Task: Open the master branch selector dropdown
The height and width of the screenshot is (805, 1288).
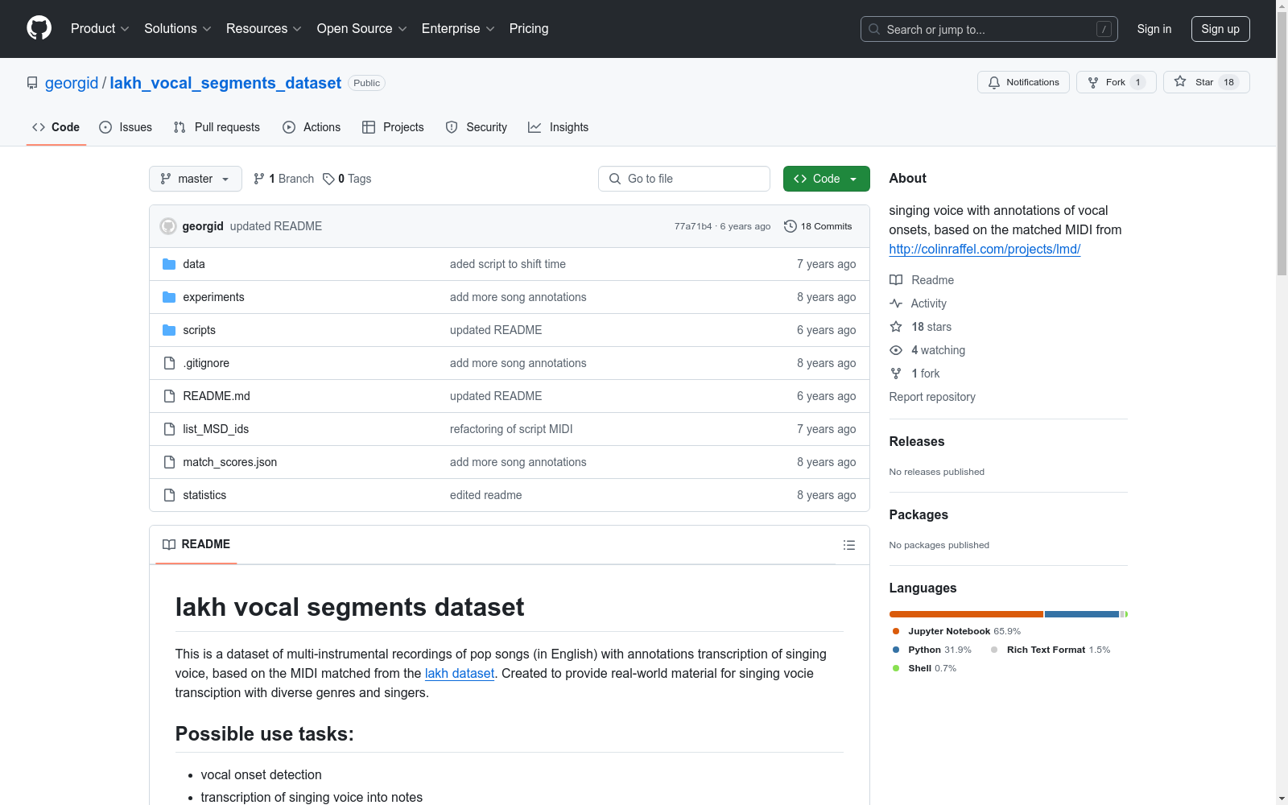Action: tap(196, 179)
